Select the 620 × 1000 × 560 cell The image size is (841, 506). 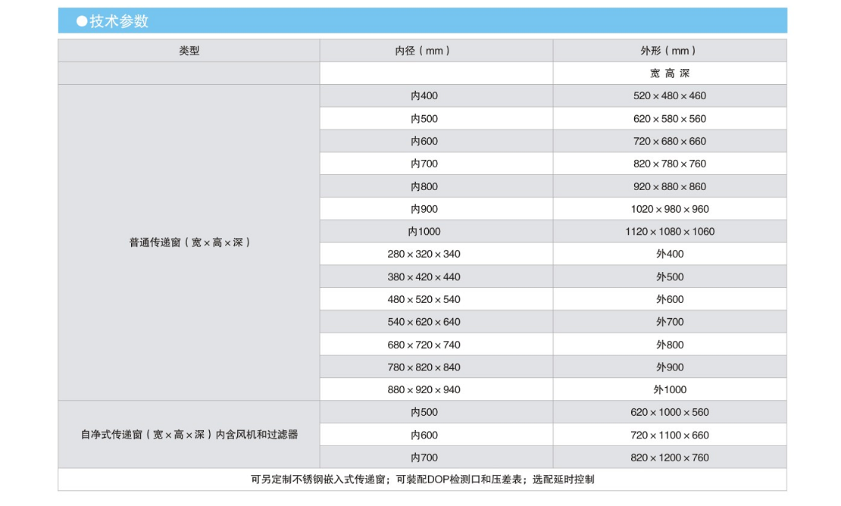(670, 412)
